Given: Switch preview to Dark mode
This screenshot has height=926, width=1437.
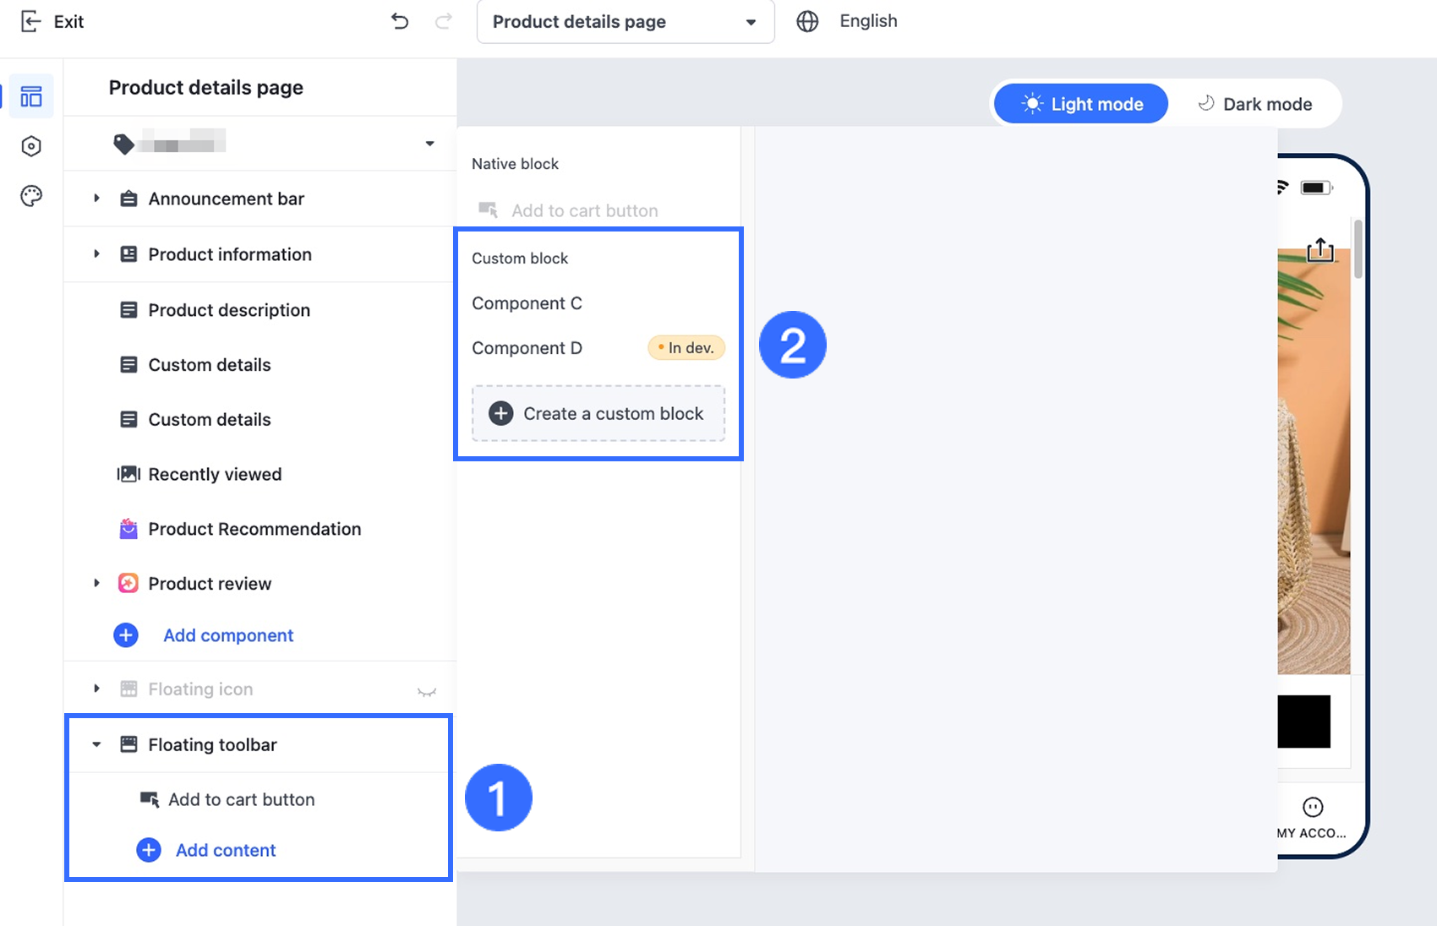Looking at the screenshot, I should [x=1255, y=104].
